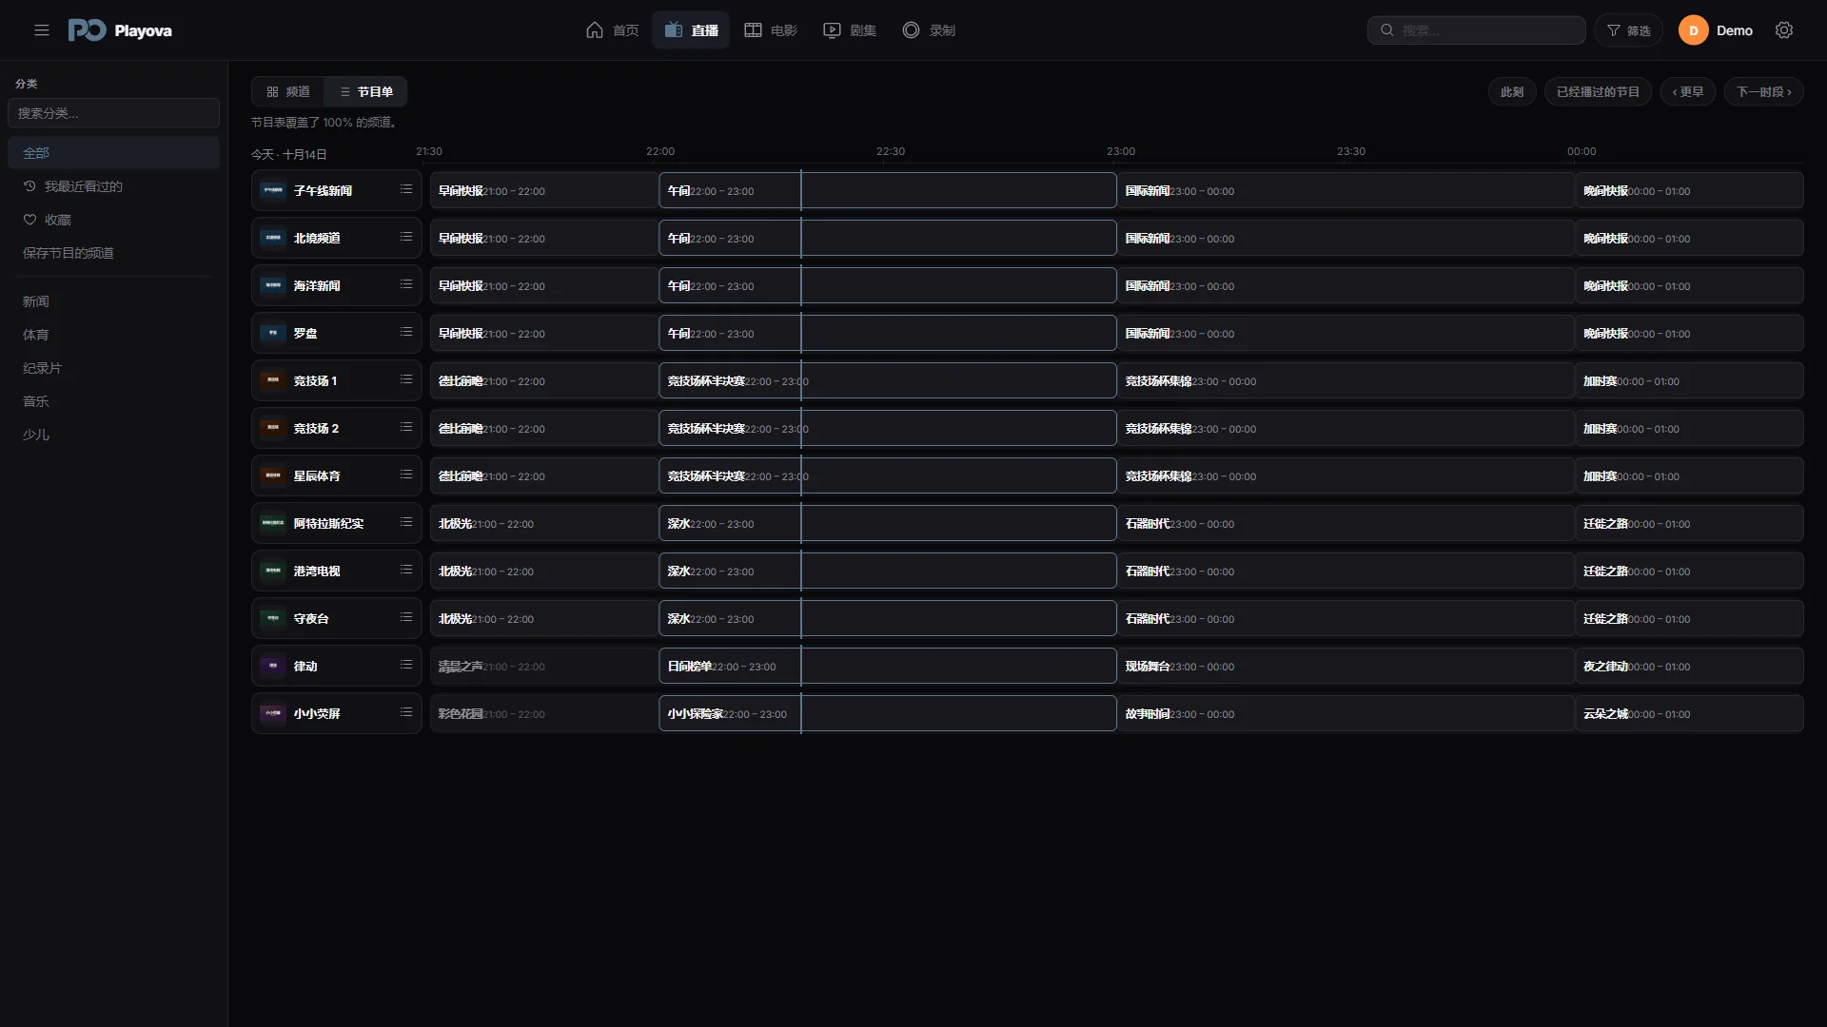Click the 律动 channel logo
This screenshot has width=1827, height=1027.
coord(273,666)
